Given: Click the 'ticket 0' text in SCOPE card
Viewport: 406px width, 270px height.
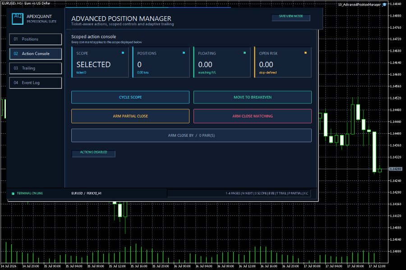Looking at the screenshot, I should coord(81,72).
